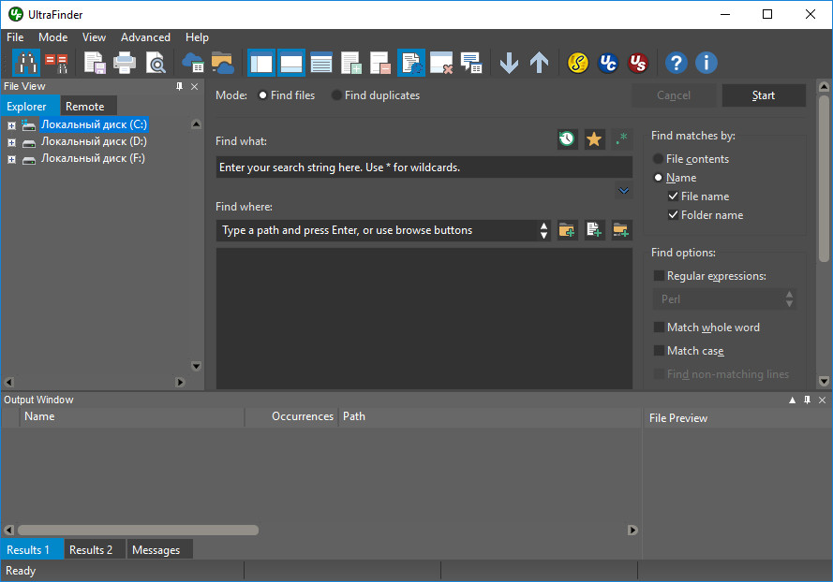This screenshot has width=833, height=582.
Task: Launch UltraSentry red US icon
Action: click(x=638, y=63)
